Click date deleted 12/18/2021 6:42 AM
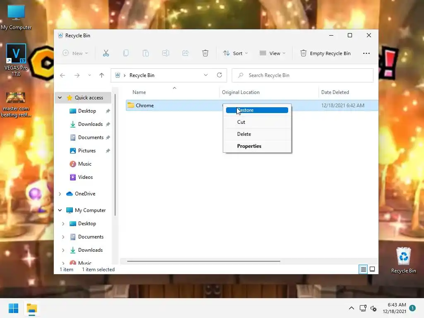Image resolution: width=424 pixels, height=318 pixels. (x=342, y=106)
